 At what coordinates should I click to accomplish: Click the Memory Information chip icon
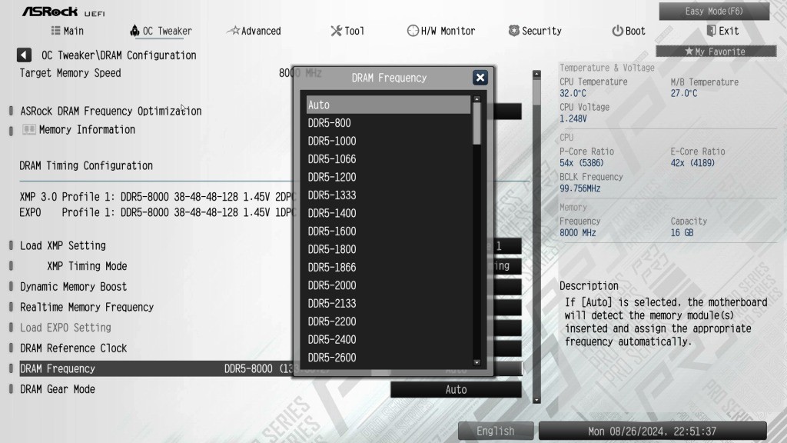coord(29,129)
